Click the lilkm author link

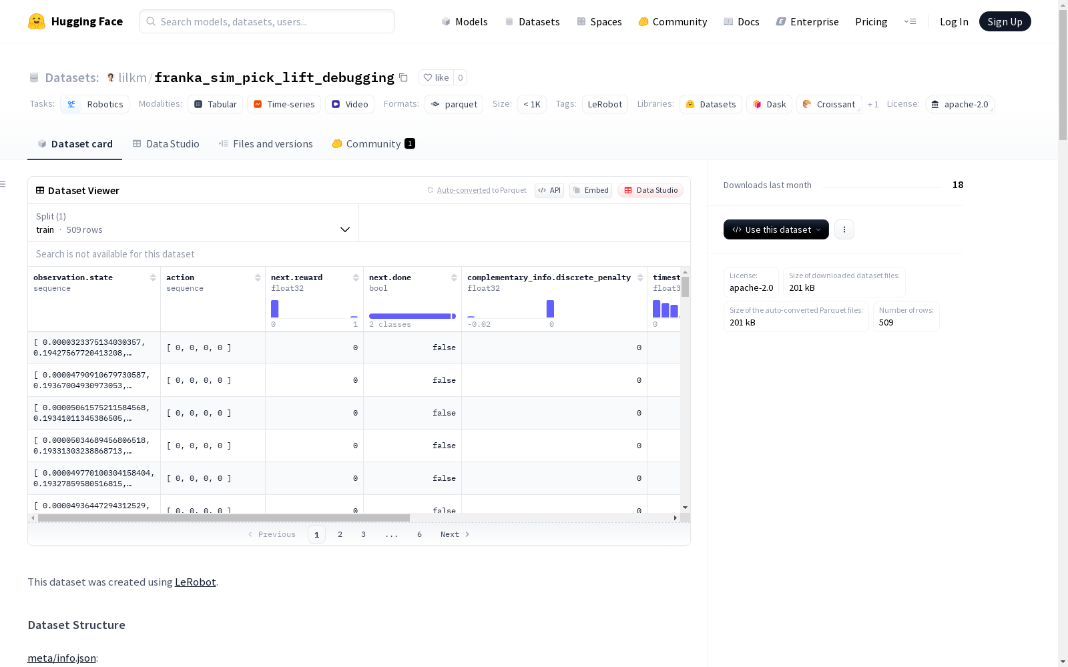132,77
